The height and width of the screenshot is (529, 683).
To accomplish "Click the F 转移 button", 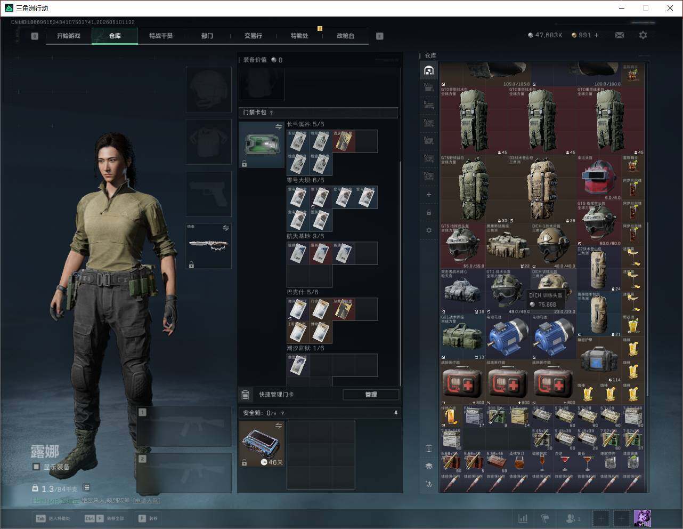I will (148, 518).
